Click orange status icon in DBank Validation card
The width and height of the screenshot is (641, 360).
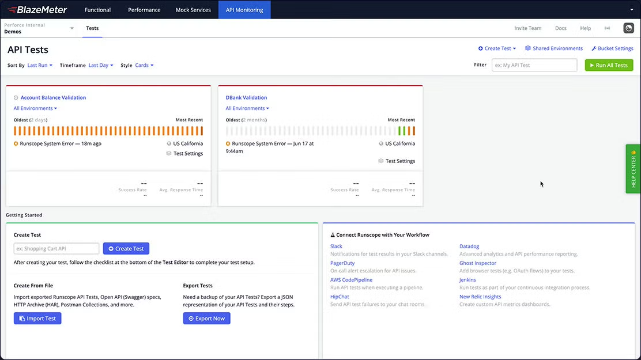tap(228, 143)
